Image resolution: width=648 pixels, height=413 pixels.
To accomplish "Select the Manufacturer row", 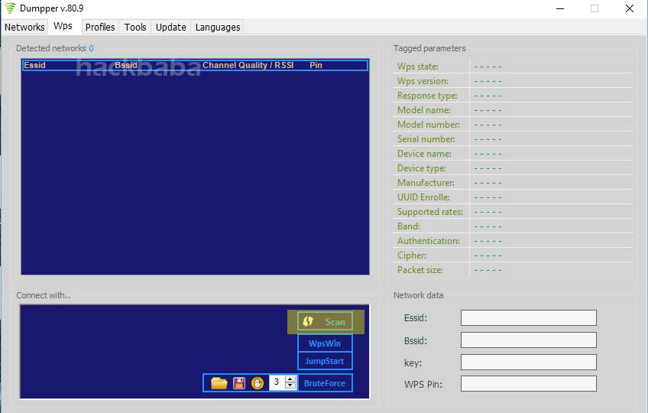I will click(x=513, y=183).
